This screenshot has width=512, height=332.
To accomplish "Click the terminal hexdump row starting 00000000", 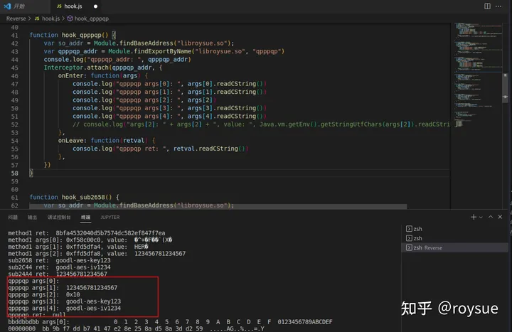I will click(x=136, y=328).
